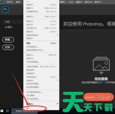Choose 描边(S)... entry
This screenshot has width=115, height=114.
click(41, 58)
